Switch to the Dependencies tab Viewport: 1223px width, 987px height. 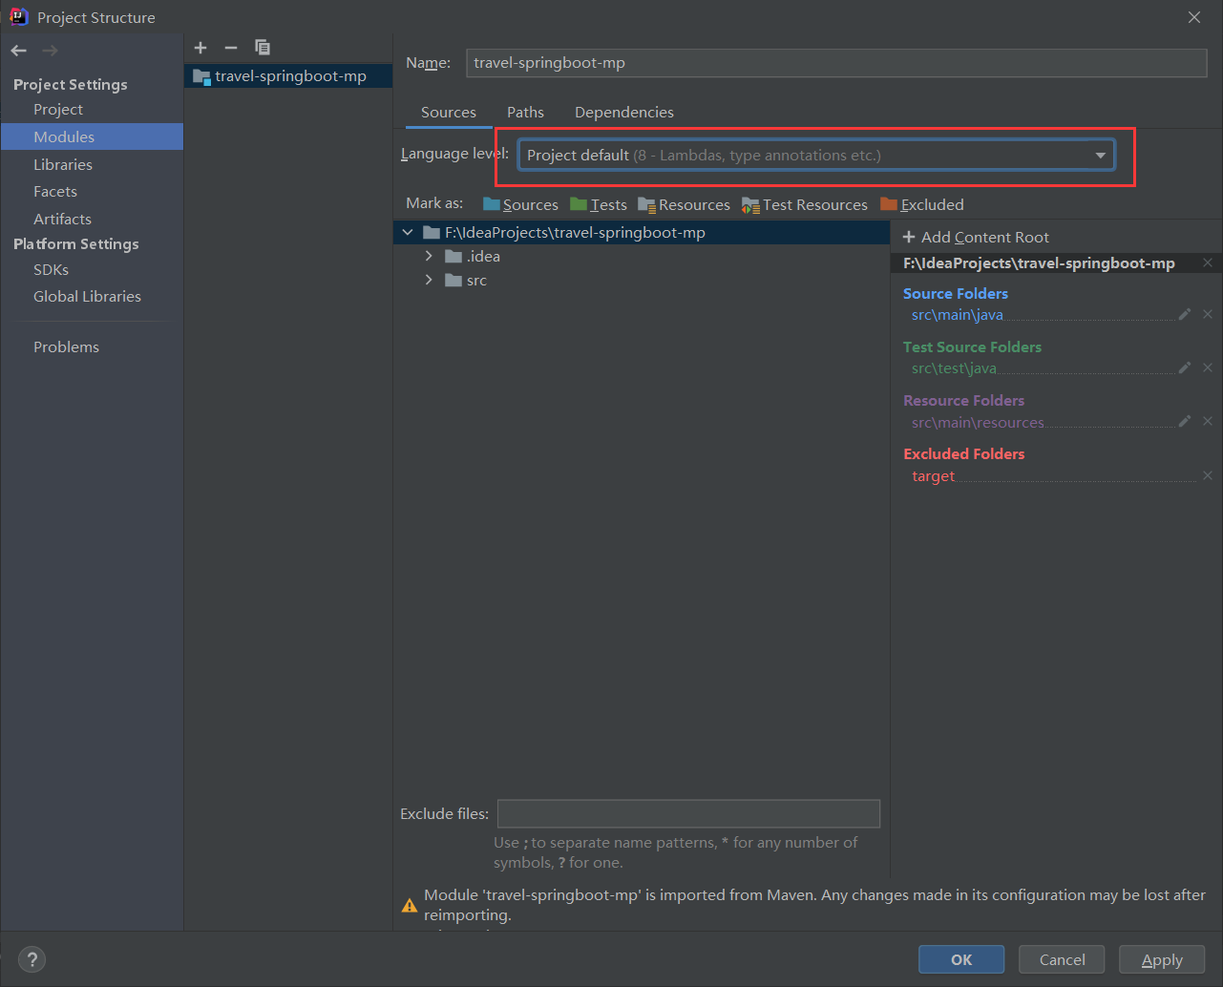point(624,113)
